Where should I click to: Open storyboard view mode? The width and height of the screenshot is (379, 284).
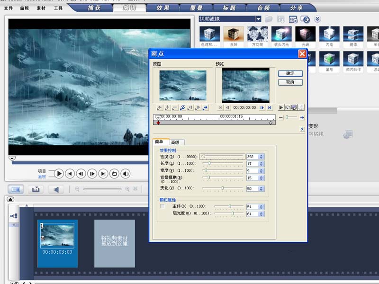[x=16, y=189]
